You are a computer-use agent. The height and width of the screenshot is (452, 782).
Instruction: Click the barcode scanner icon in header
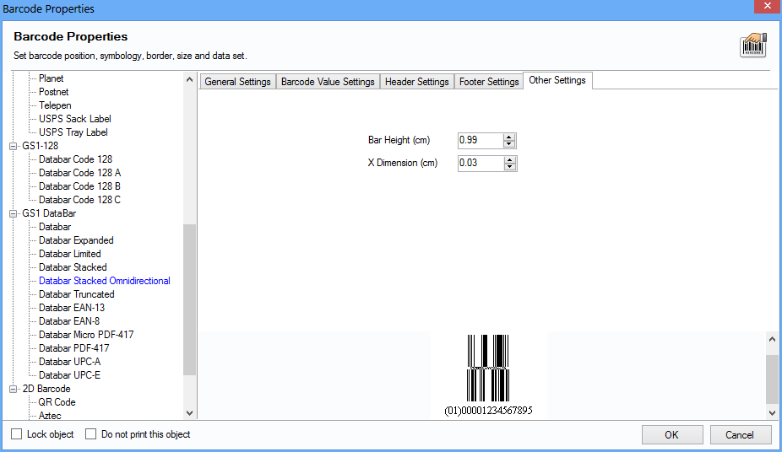[752, 46]
